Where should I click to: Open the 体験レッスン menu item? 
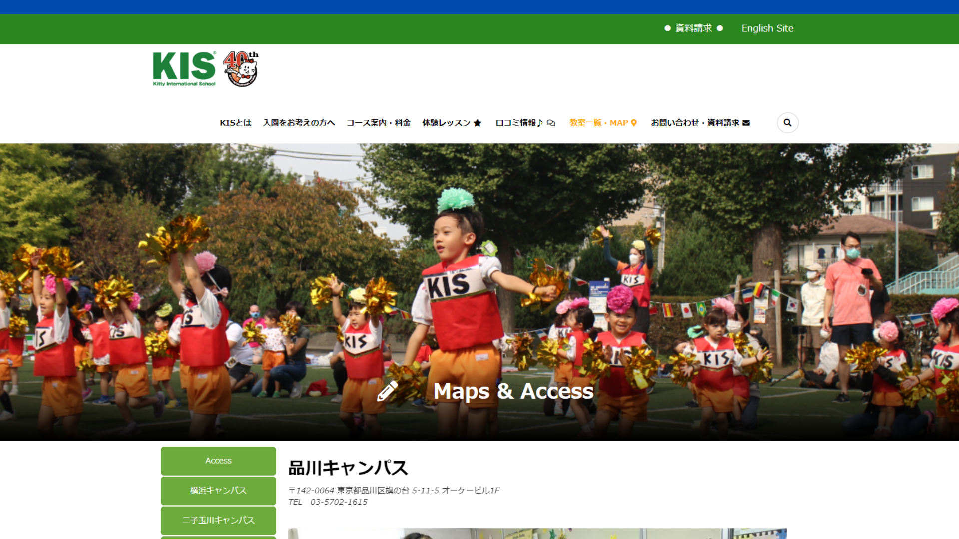pos(446,122)
